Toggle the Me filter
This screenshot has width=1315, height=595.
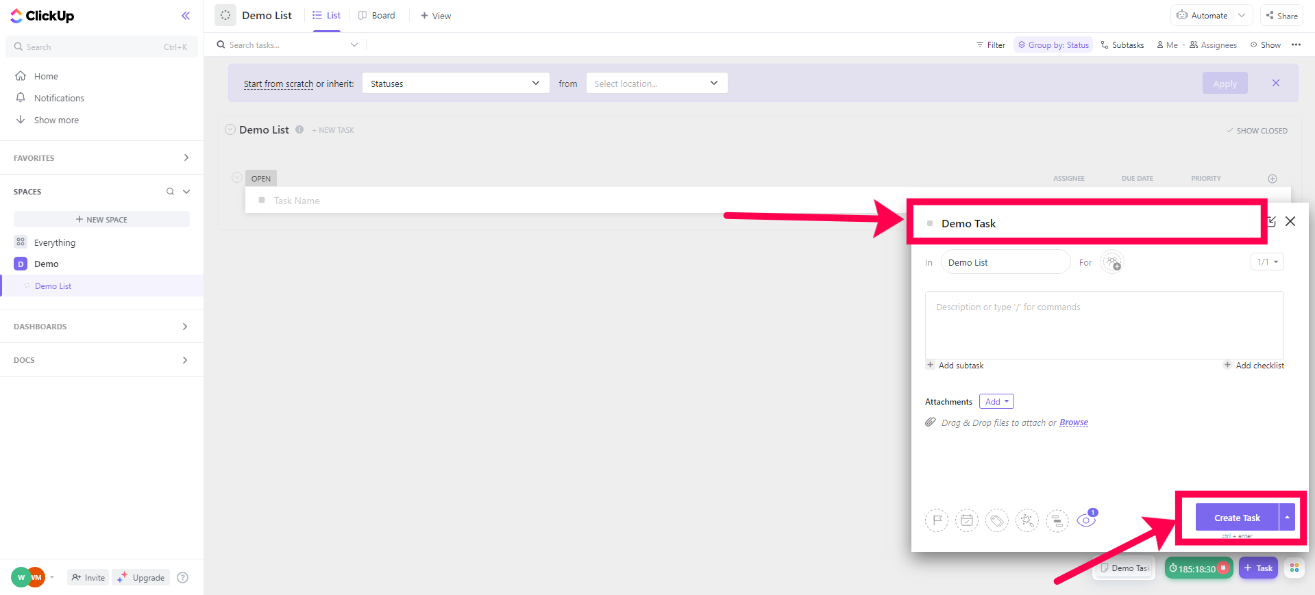[1167, 45]
